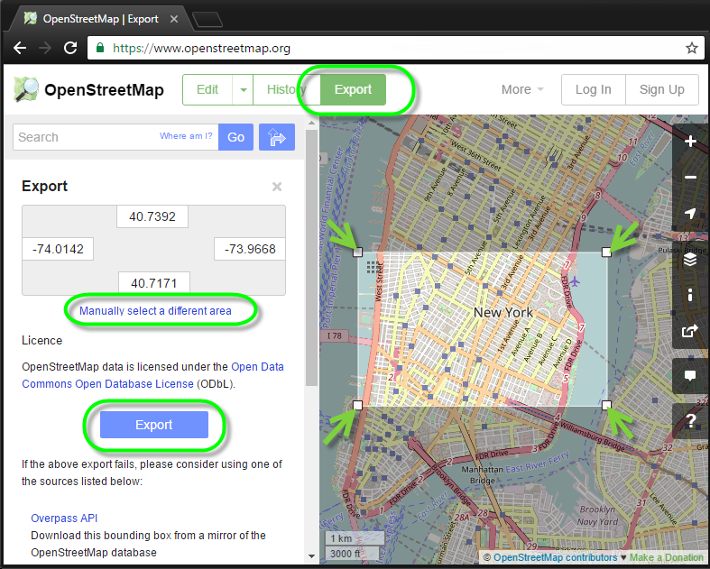Click the Make a Donation link
Screen dimensions: 710x569
pyautogui.click(x=667, y=557)
